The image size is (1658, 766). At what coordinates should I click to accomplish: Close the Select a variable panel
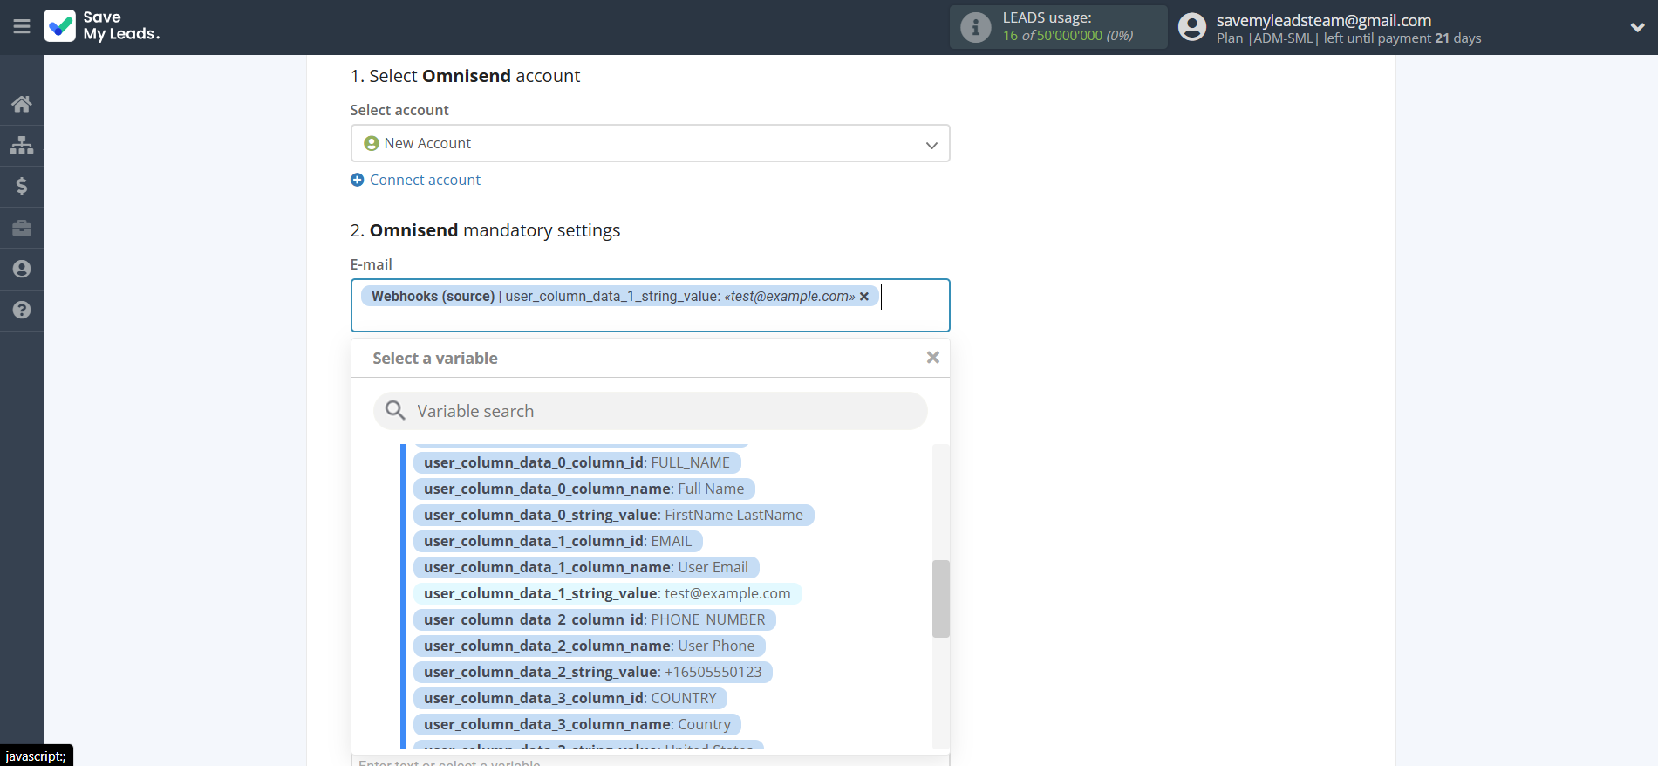coord(932,358)
